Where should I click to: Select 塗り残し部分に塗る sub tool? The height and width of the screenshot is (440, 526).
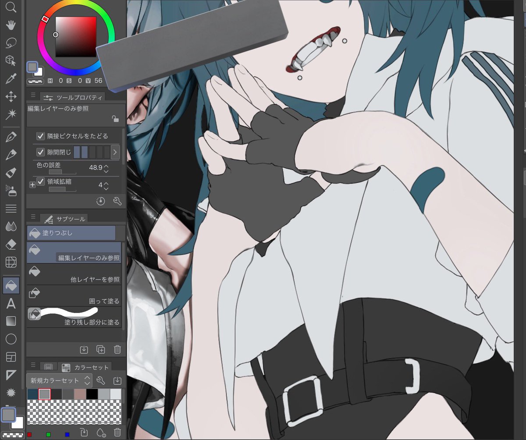coord(74,317)
